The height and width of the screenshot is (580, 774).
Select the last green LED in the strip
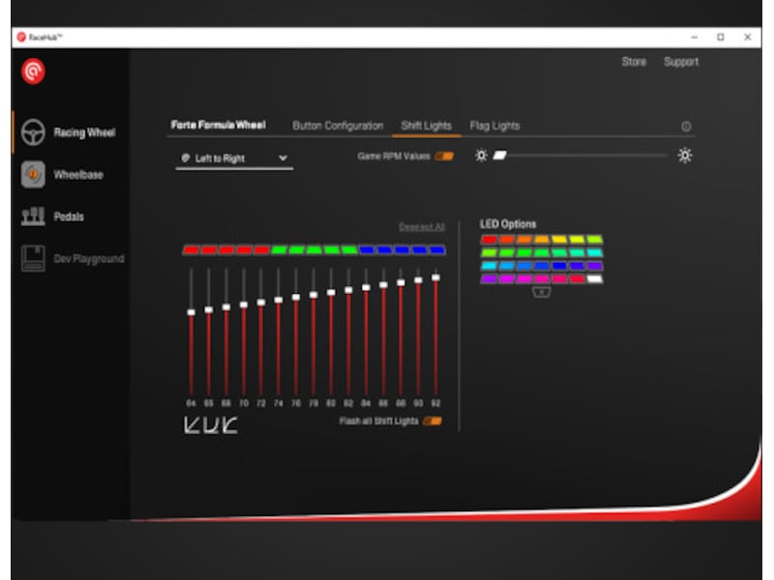pyautogui.click(x=349, y=250)
